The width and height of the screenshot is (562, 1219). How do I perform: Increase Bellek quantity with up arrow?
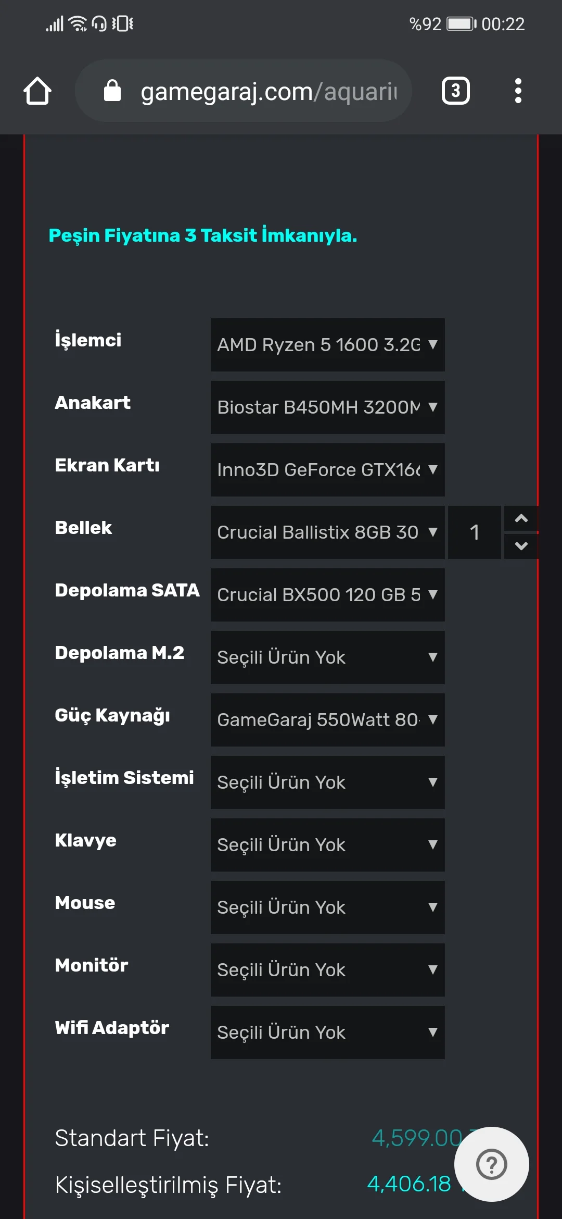click(521, 518)
